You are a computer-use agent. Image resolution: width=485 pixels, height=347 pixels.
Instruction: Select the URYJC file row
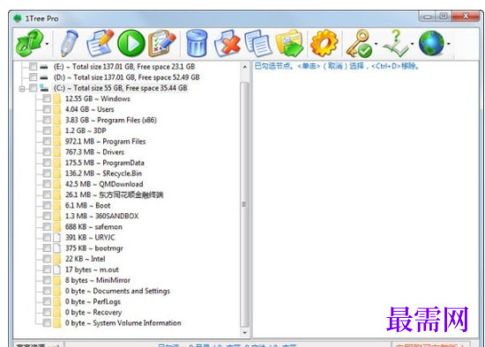pyautogui.click(x=90, y=237)
